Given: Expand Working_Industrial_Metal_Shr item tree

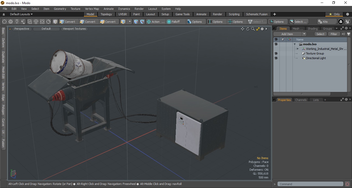Looking at the screenshot, I should tap(298, 49).
